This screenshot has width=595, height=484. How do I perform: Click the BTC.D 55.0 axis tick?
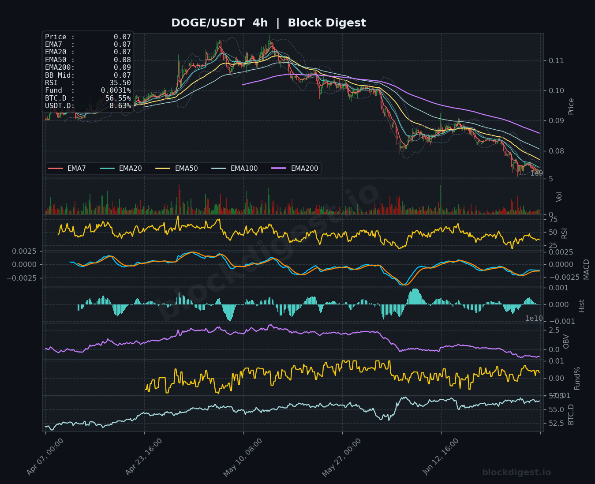tap(556, 410)
